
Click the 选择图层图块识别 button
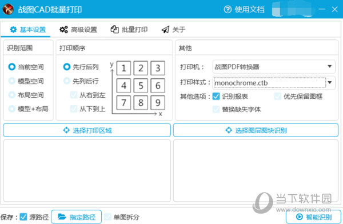point(256,130)
